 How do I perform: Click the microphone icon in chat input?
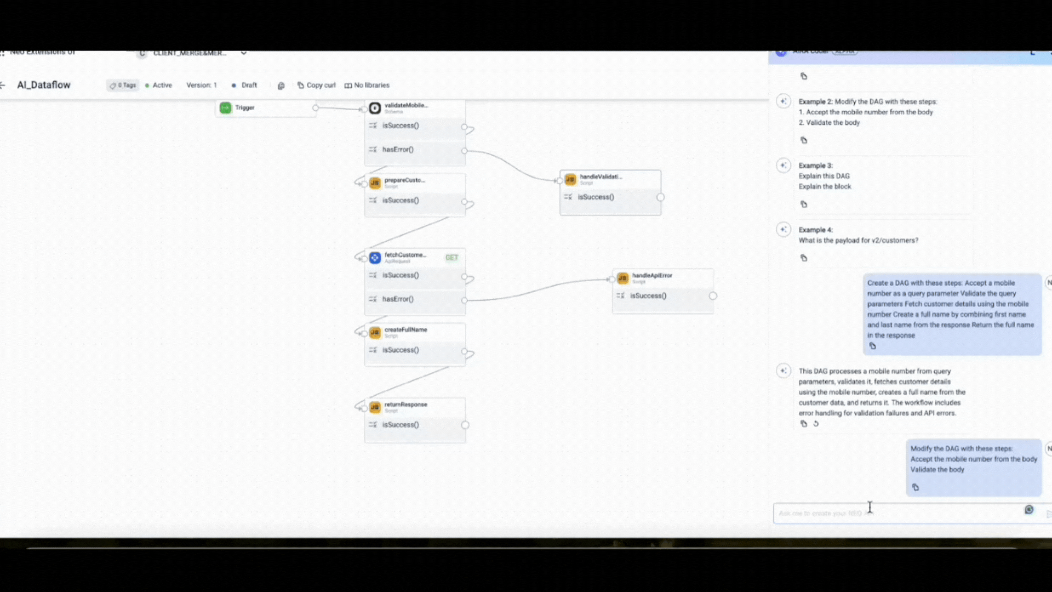click(1029, 510)
